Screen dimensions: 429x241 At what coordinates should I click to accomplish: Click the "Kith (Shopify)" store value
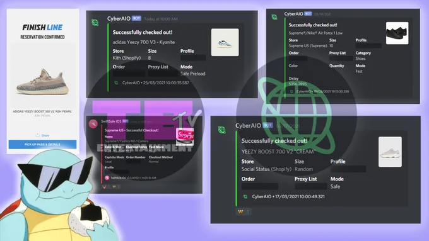127,58
